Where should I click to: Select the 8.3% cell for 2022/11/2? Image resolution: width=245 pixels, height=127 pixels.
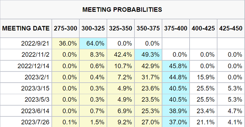pyautogui.click(x=93, y=55)
